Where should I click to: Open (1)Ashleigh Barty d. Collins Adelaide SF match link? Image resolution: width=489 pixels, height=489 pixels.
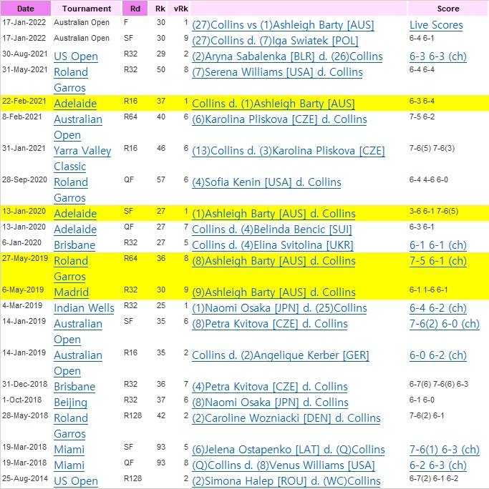click(273, 214)
